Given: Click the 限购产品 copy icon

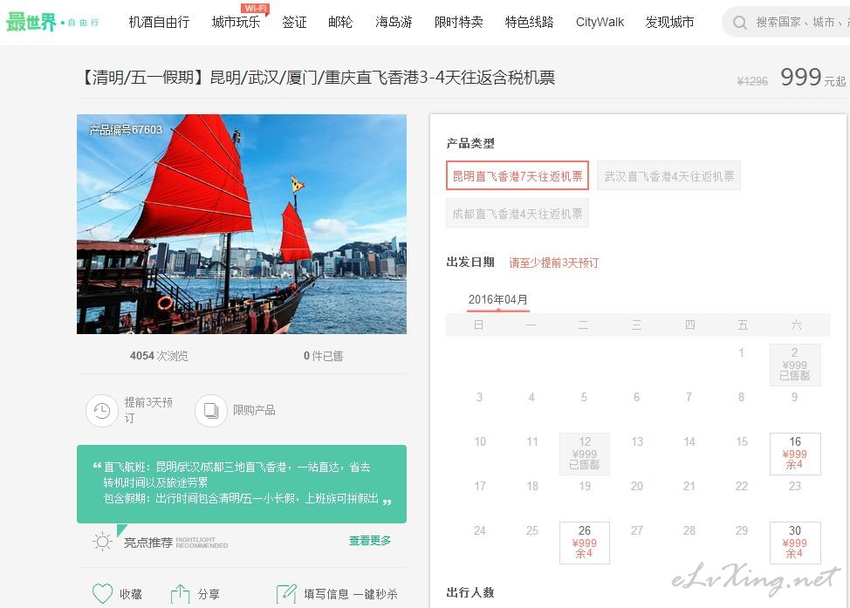Looking at the screenshot, I should 211,410.
